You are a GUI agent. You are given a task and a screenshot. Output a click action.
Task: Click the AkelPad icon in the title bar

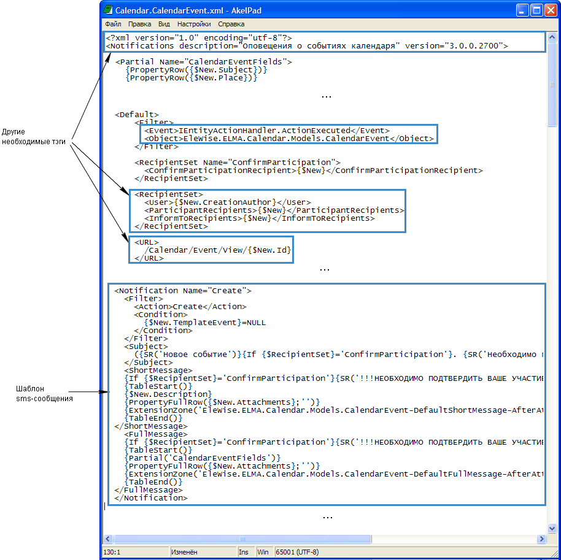(x=108, y=10)
